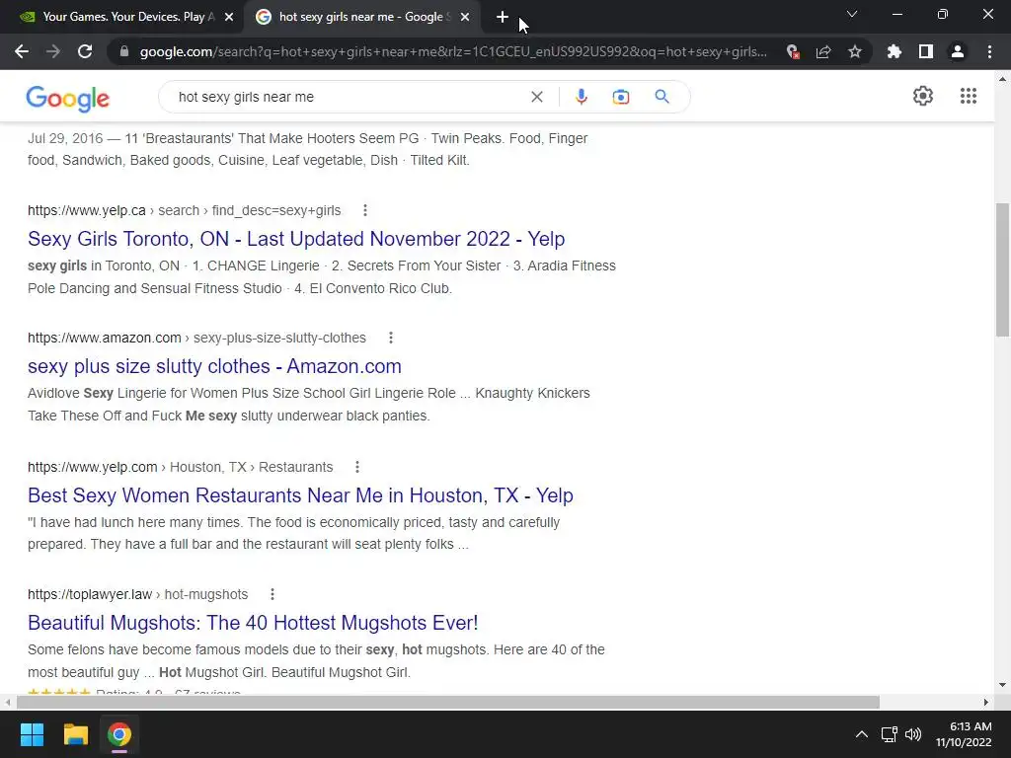
Task: Clear the search query with the X
Action: [x=536, y=97]
